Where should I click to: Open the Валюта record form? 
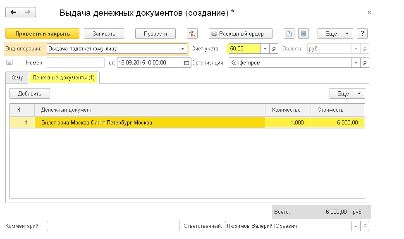click(365, 49)
